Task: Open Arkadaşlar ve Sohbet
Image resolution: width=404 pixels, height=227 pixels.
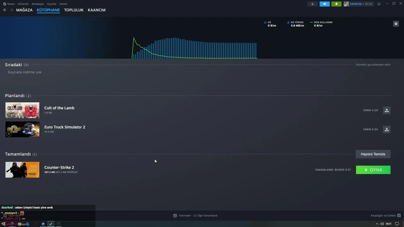Action: click(x=383, y=216)
